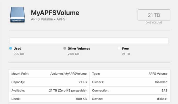The image size is (178, 104).
Task: Click the Available purgeable value
Action: [x=68, y=90]
